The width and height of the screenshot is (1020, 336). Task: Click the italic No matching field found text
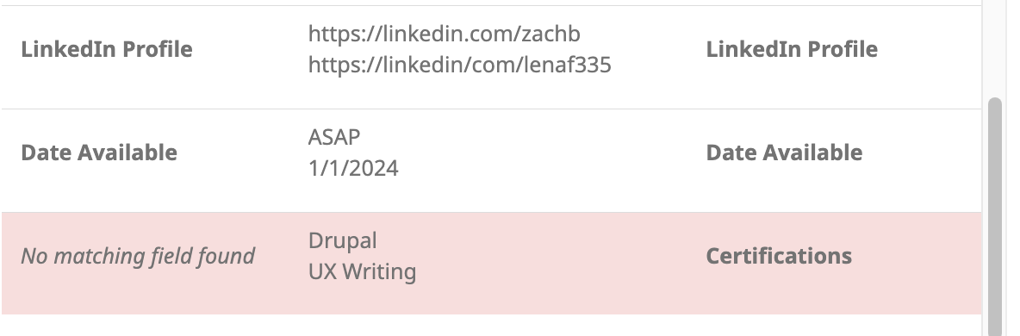[138, 256]
